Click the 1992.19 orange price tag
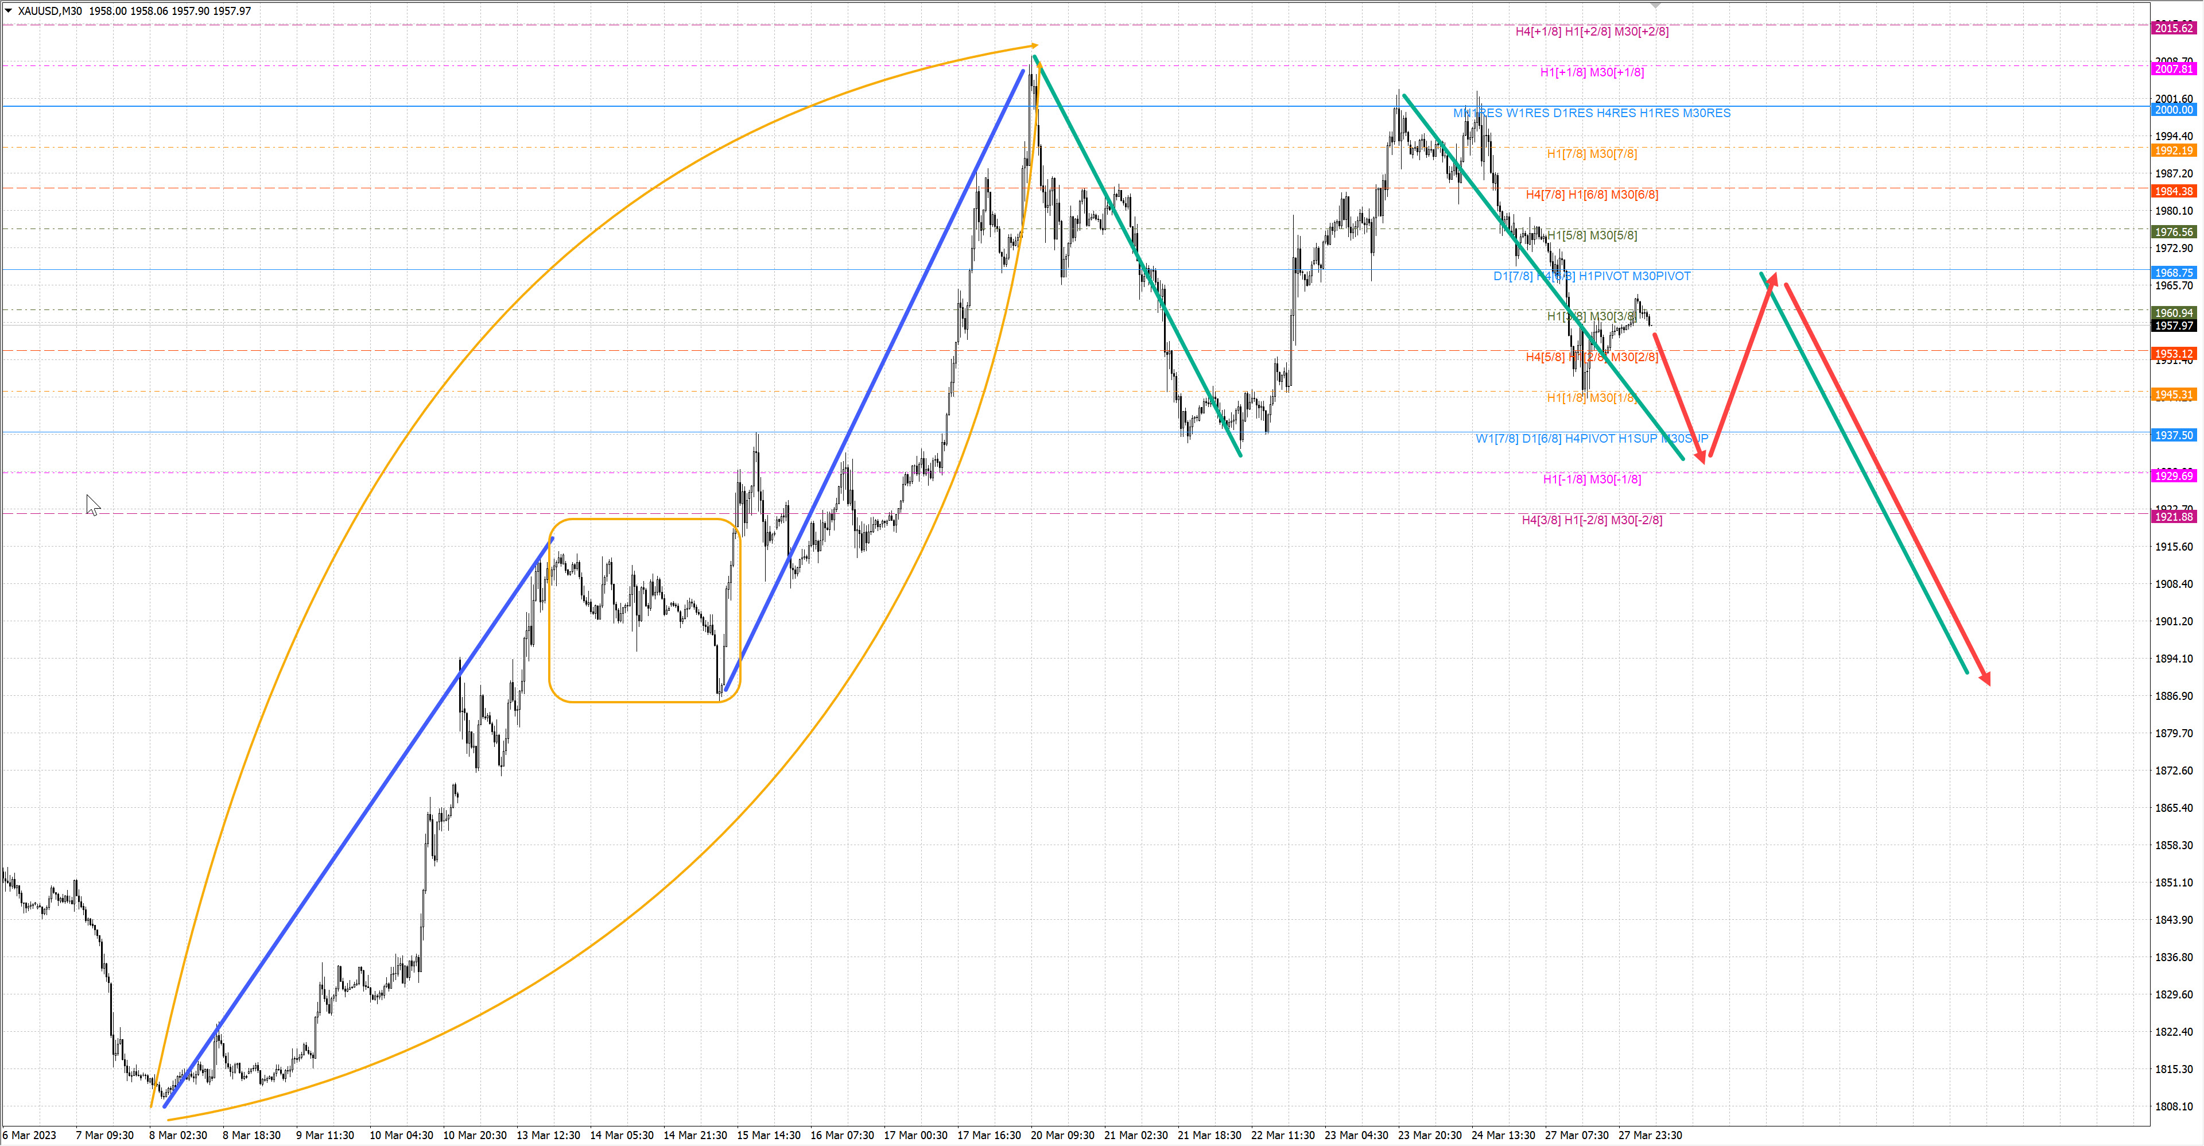2204x1146 pixels. click(2174, 150)
